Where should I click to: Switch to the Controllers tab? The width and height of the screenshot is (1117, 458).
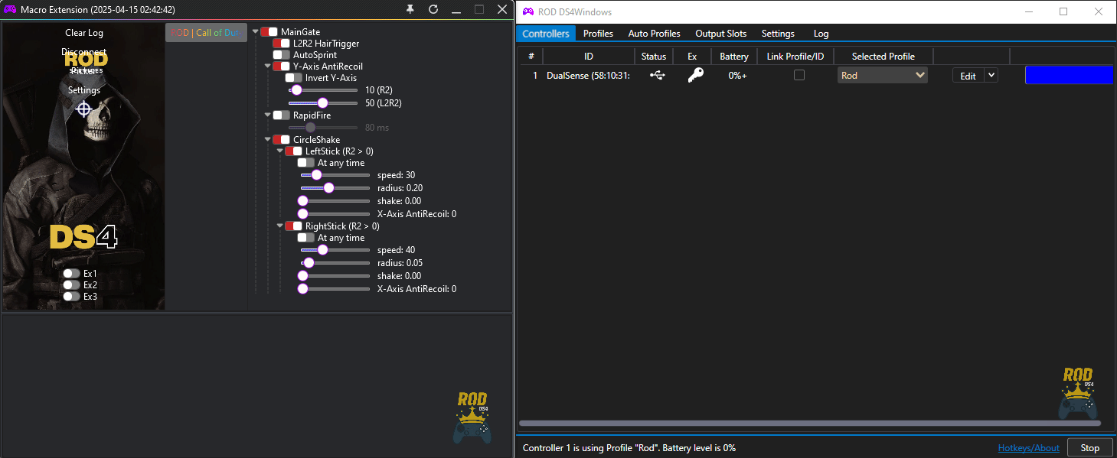click(x=546, y=34)
